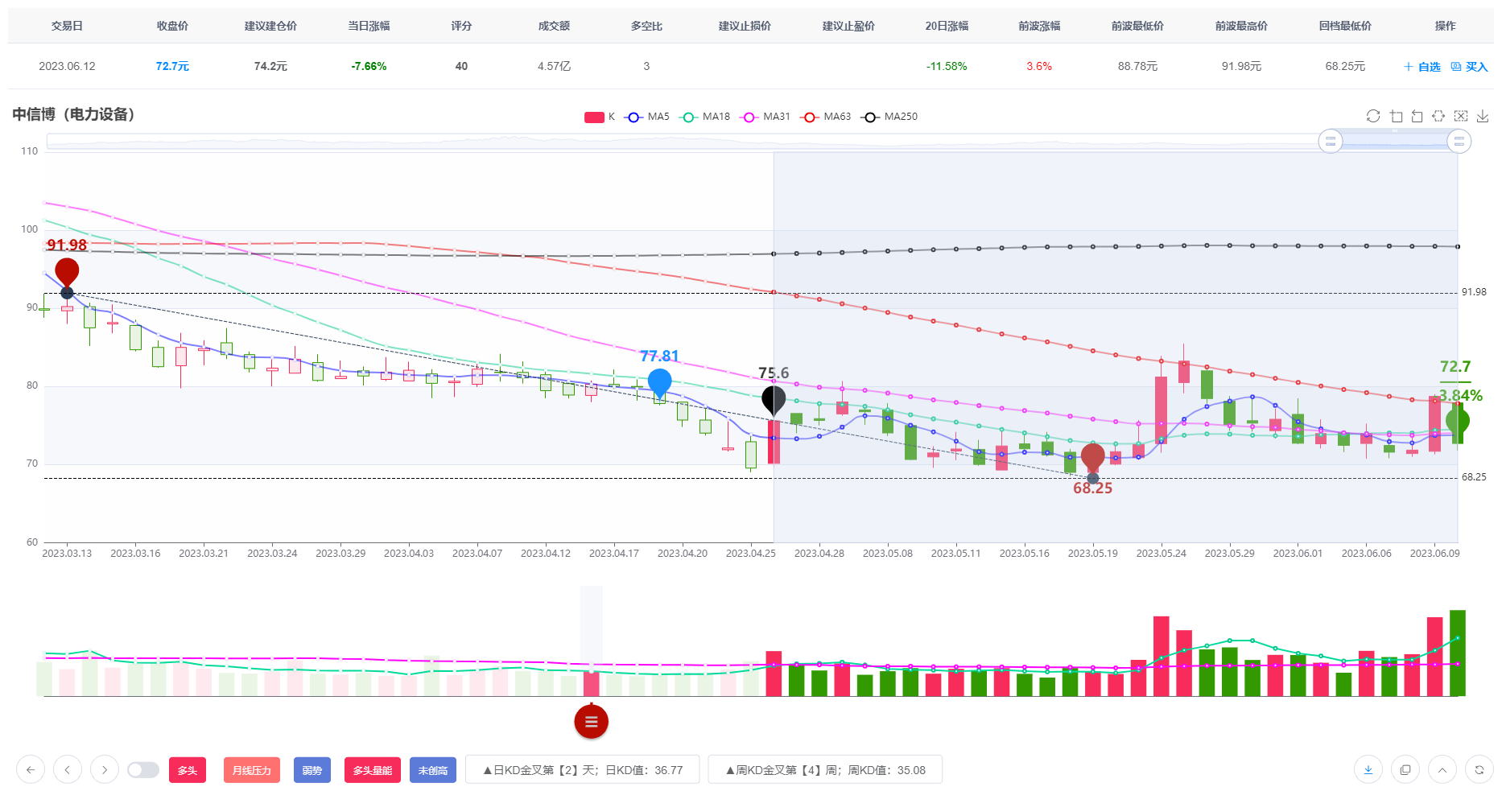
Task: Click the chart refresh/restore icon
Action: point(1373,116)
